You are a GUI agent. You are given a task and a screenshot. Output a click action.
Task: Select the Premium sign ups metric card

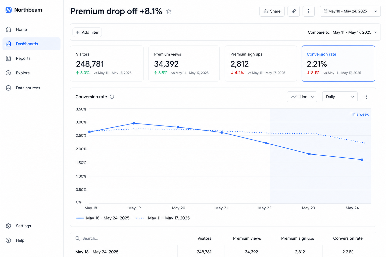(261, 63)
